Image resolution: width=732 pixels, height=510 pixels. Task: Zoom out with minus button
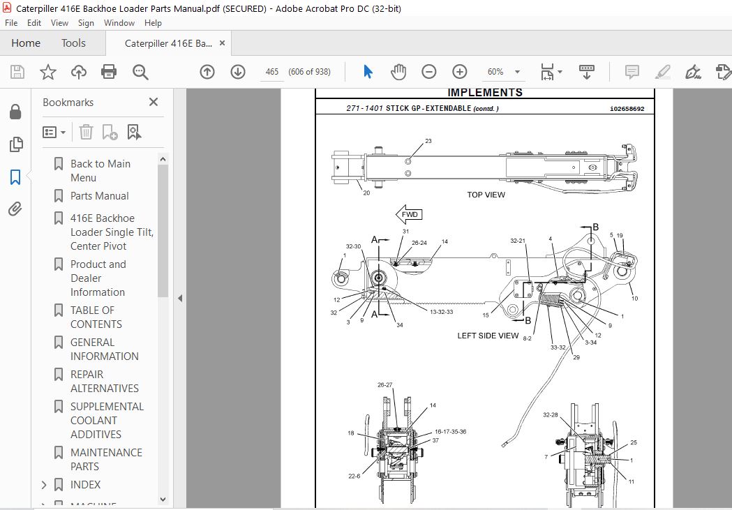tap(428, 72)
